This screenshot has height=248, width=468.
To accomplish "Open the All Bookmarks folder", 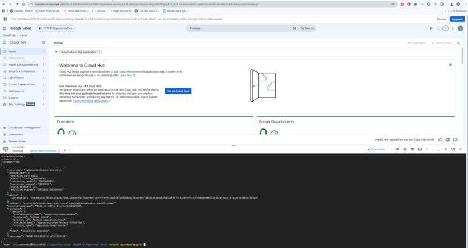I will pos(457,11).
